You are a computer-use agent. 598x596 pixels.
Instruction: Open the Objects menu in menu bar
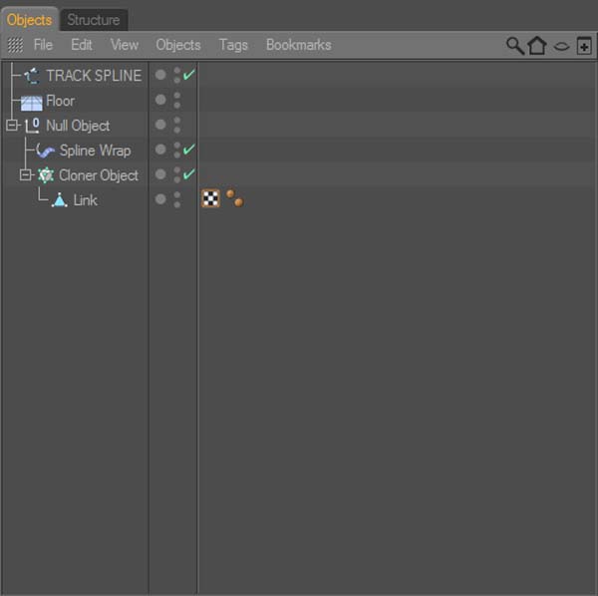coord(178,45)
